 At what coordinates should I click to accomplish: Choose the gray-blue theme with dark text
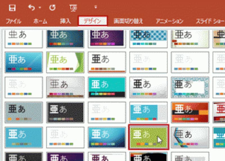24,112
